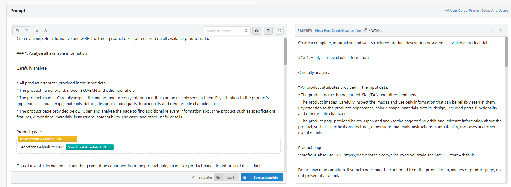The image size is (511, 187).
Task: Click the Load template button
Action: (227, 177)
